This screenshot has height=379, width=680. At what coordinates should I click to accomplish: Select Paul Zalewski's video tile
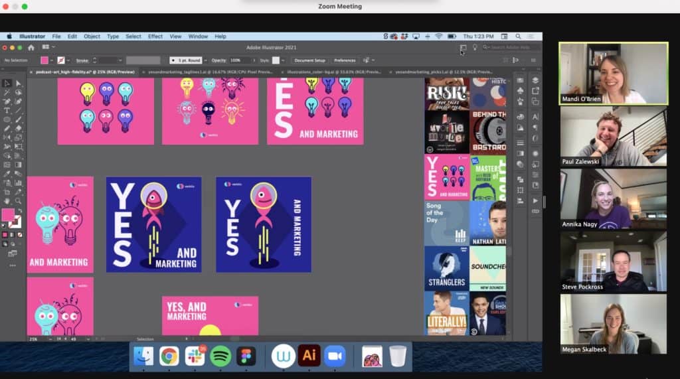tap(613, 136)
